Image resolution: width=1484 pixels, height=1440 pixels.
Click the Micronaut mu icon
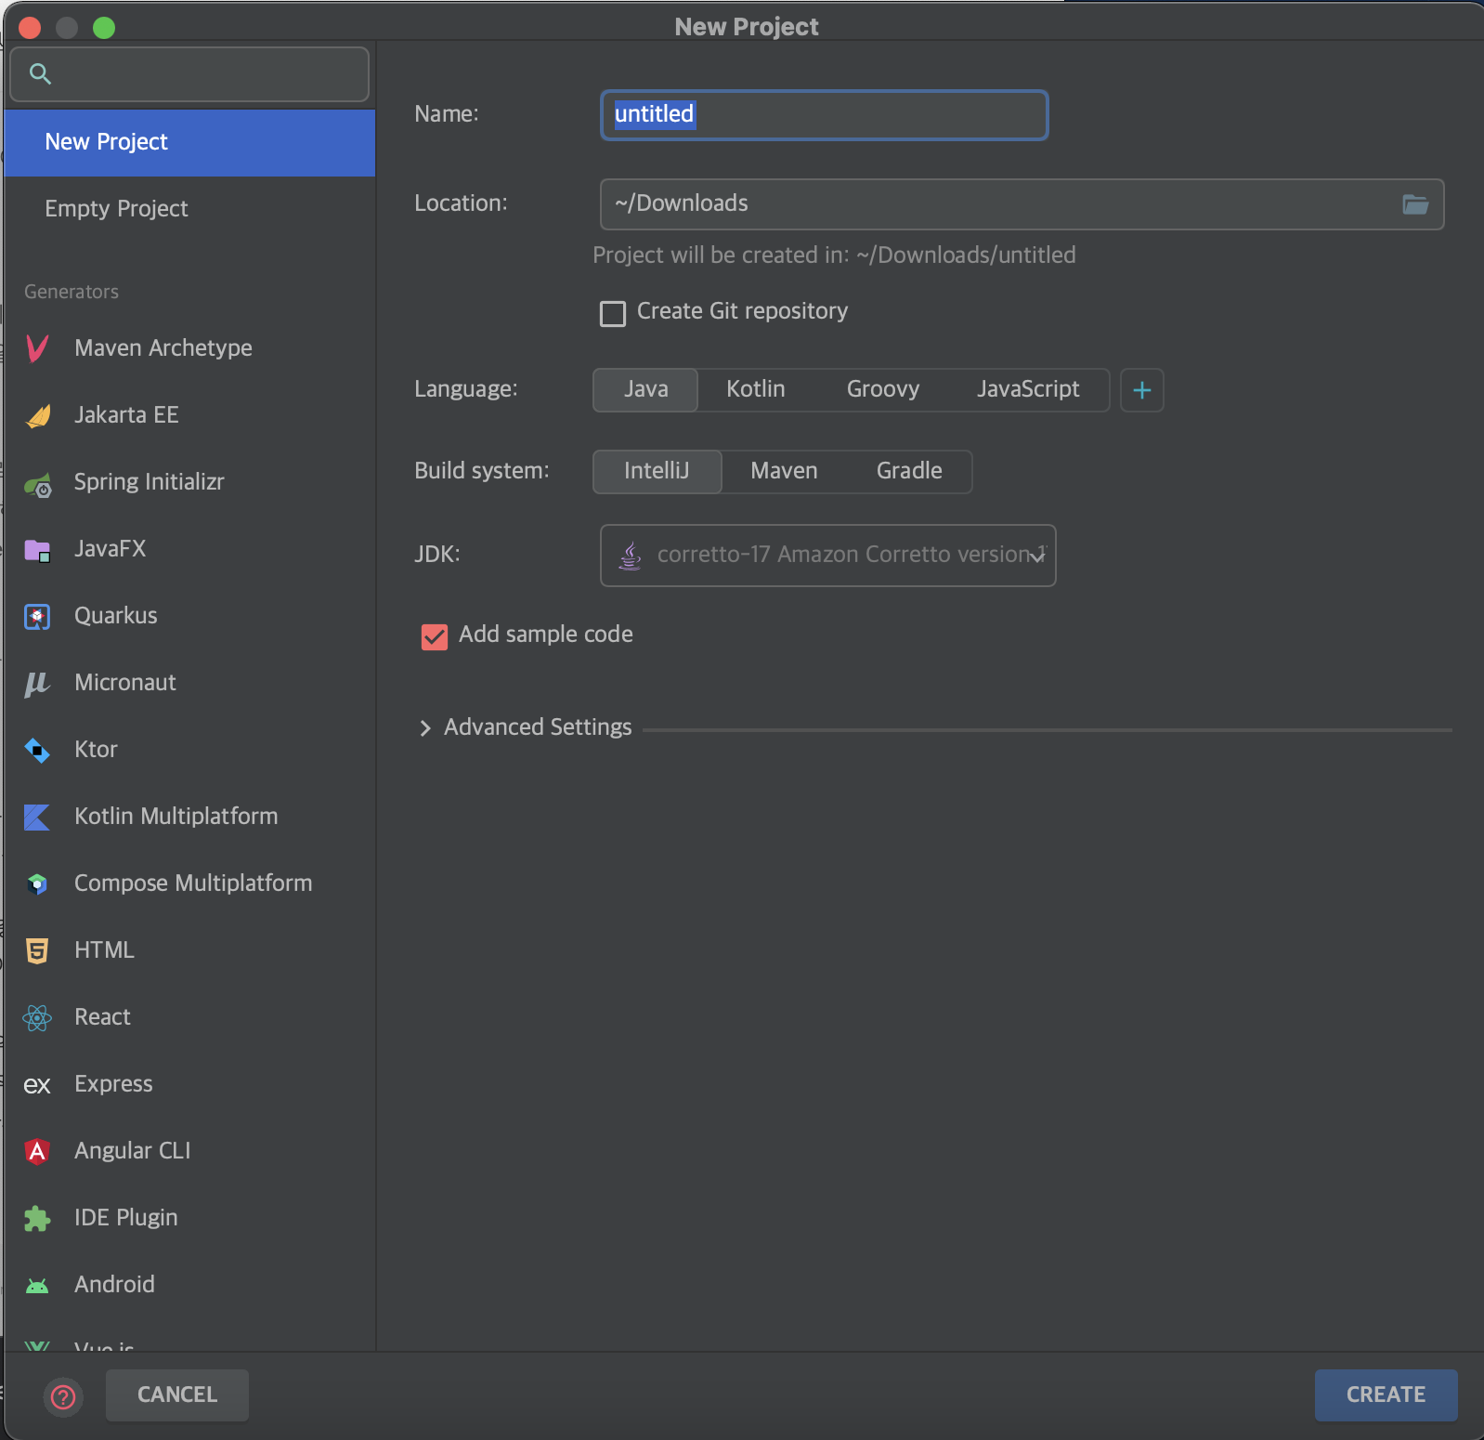(37, 684)
